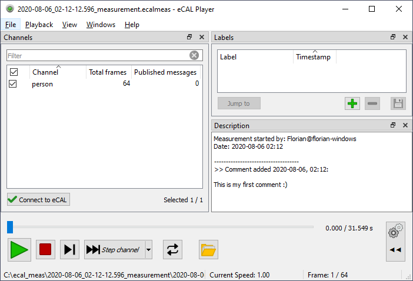Screen dimensions: 413x281
Task: Click the measurement path in status bar
Action: pos(104,275)
